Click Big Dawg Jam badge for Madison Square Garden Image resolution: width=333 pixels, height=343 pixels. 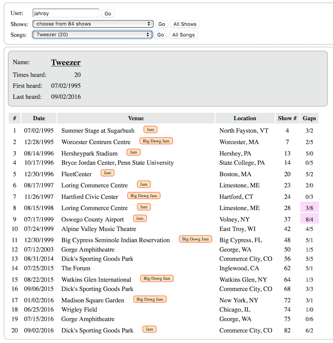(150, 299)
